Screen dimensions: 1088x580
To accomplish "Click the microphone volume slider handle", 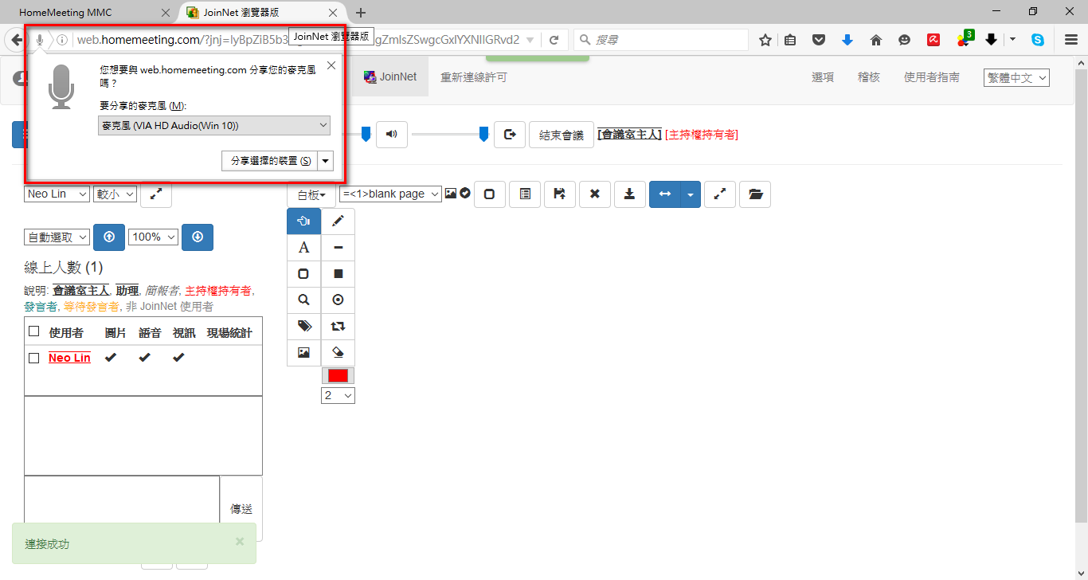I will (x=366, y=135).
